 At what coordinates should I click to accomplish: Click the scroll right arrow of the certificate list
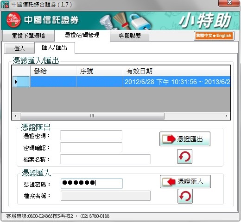(x=227, y=116)
